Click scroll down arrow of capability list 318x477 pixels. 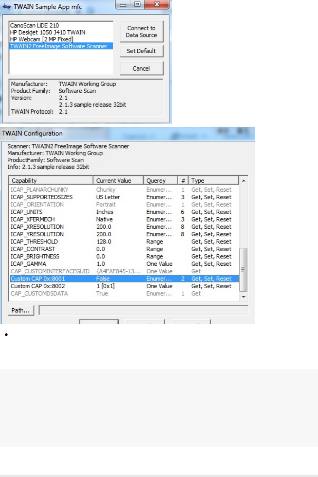point(243,297)
